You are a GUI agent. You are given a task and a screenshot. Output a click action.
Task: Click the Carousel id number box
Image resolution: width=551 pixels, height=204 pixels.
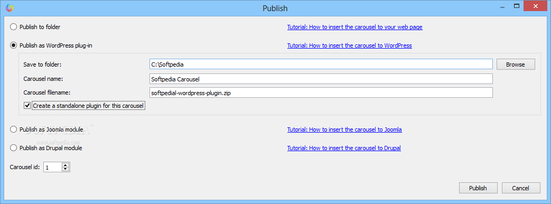pos(52,167)
